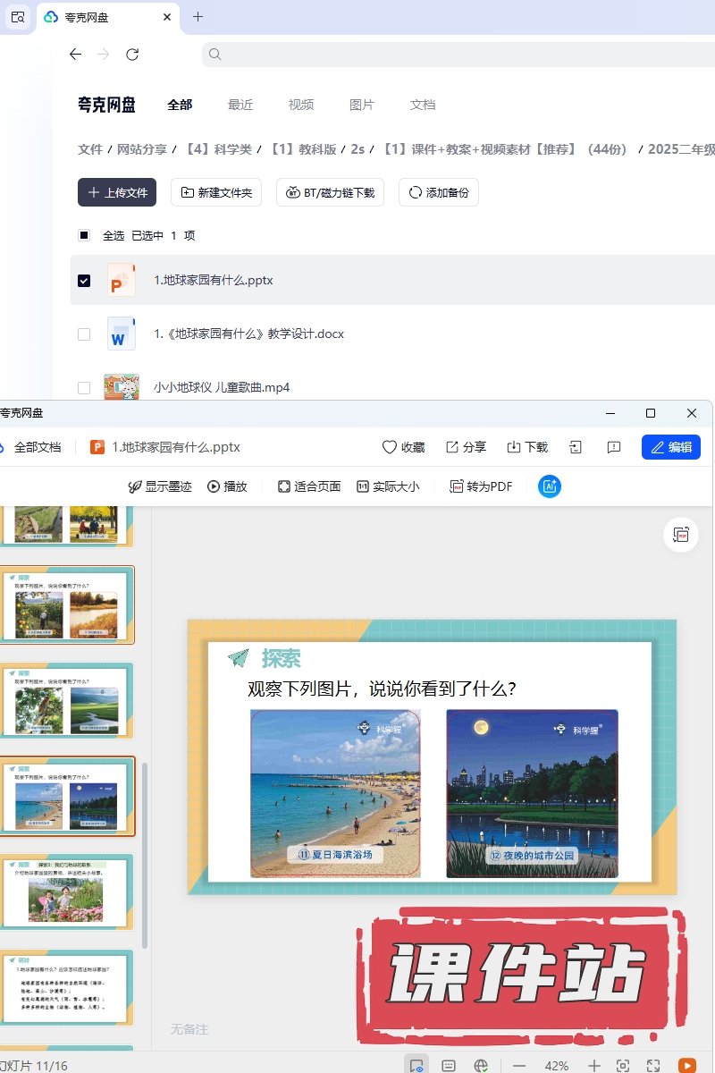Check the 教学设计.docx file checkbox

coord(84,334)
